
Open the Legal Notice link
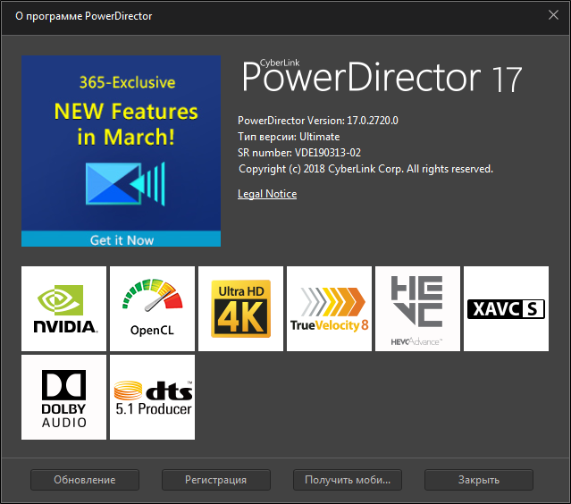tap(267, 194)
